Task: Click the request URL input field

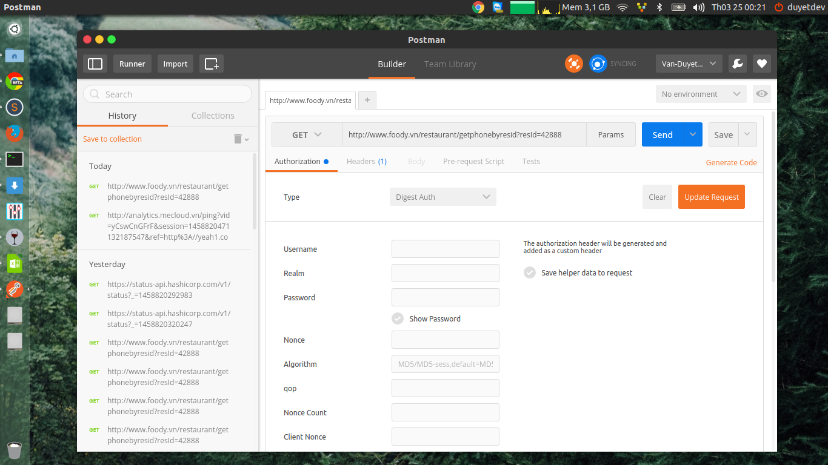Action: tap(464, 134)
